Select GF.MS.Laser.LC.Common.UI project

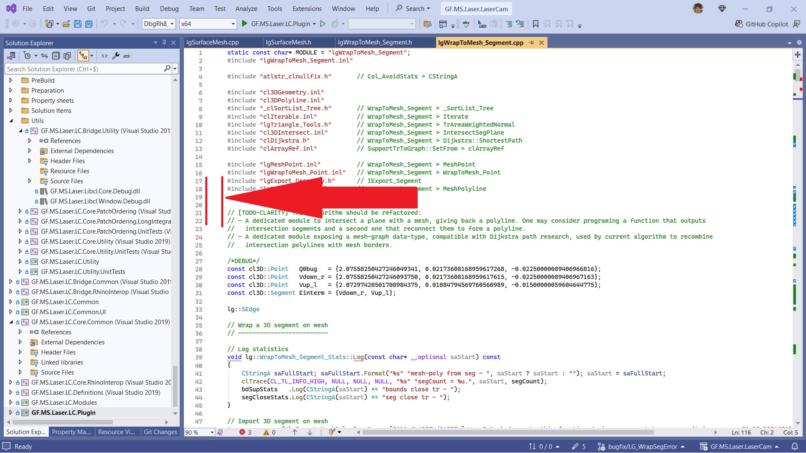tap(68, 312)
